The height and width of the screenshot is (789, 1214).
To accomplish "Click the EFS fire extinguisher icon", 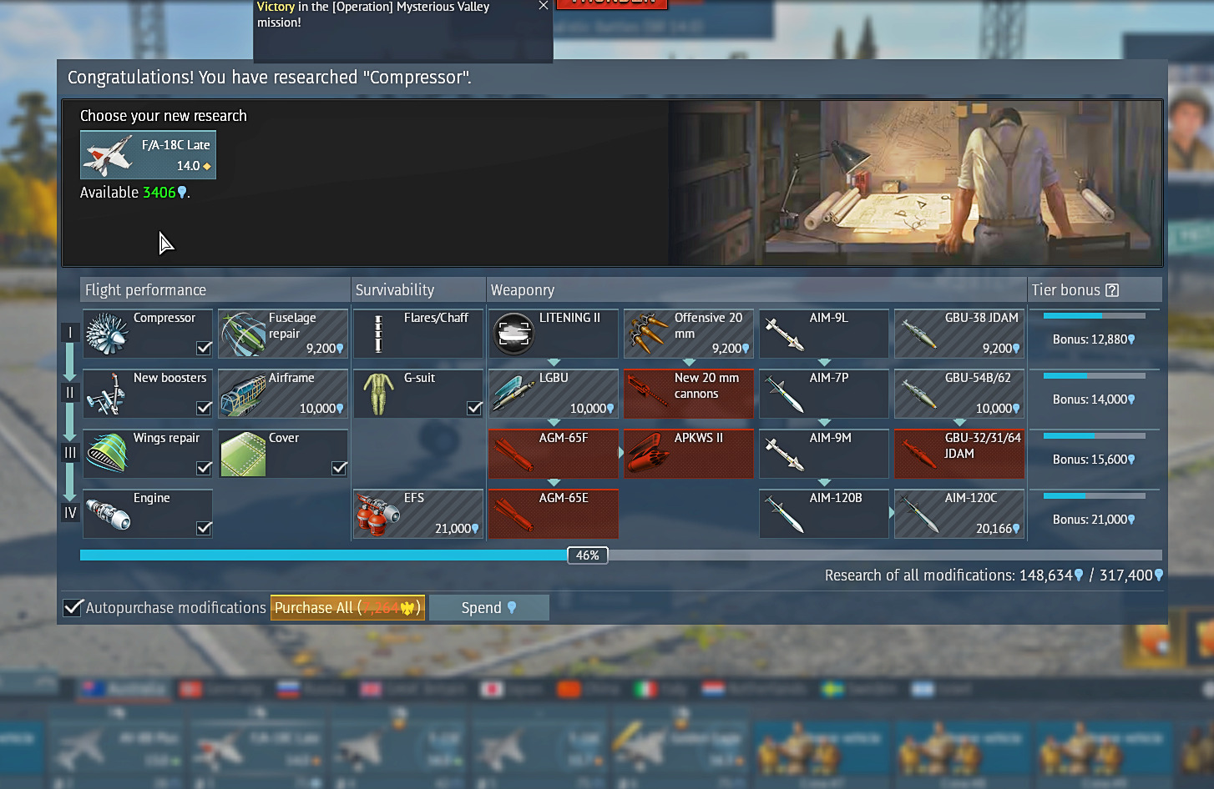I will [377, 514].
